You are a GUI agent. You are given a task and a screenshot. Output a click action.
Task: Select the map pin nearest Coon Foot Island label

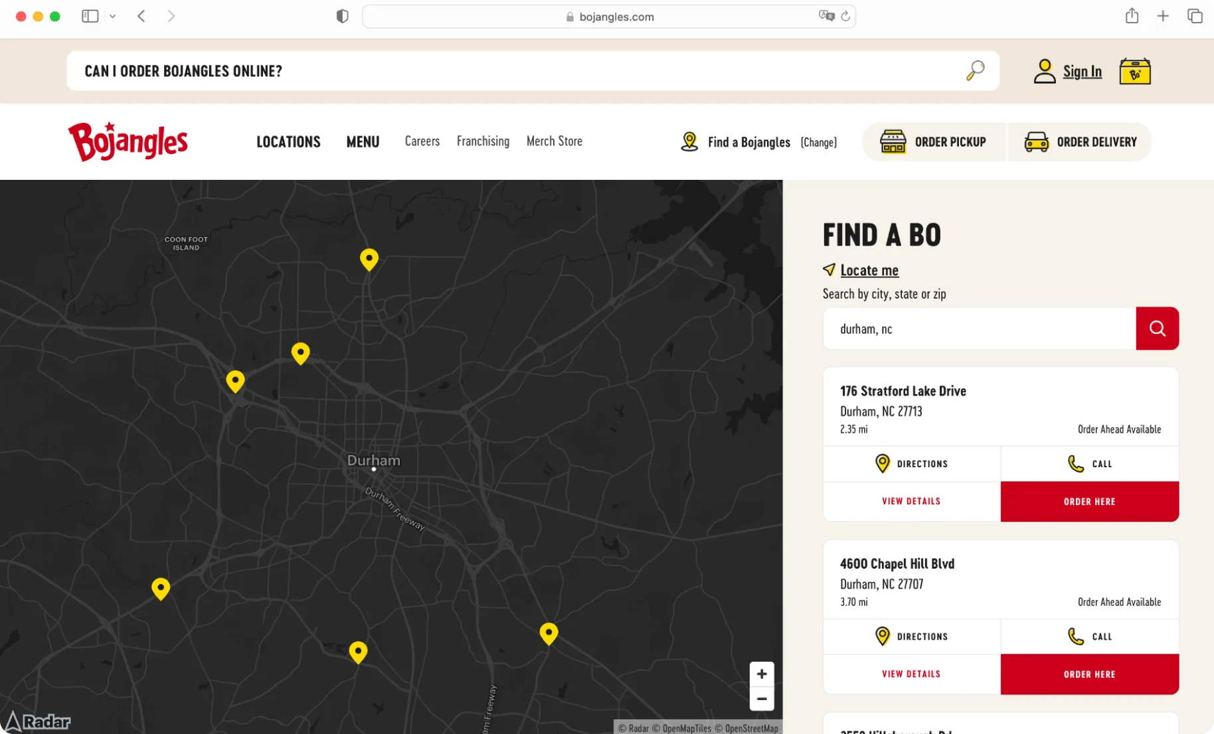pos(235,381)
